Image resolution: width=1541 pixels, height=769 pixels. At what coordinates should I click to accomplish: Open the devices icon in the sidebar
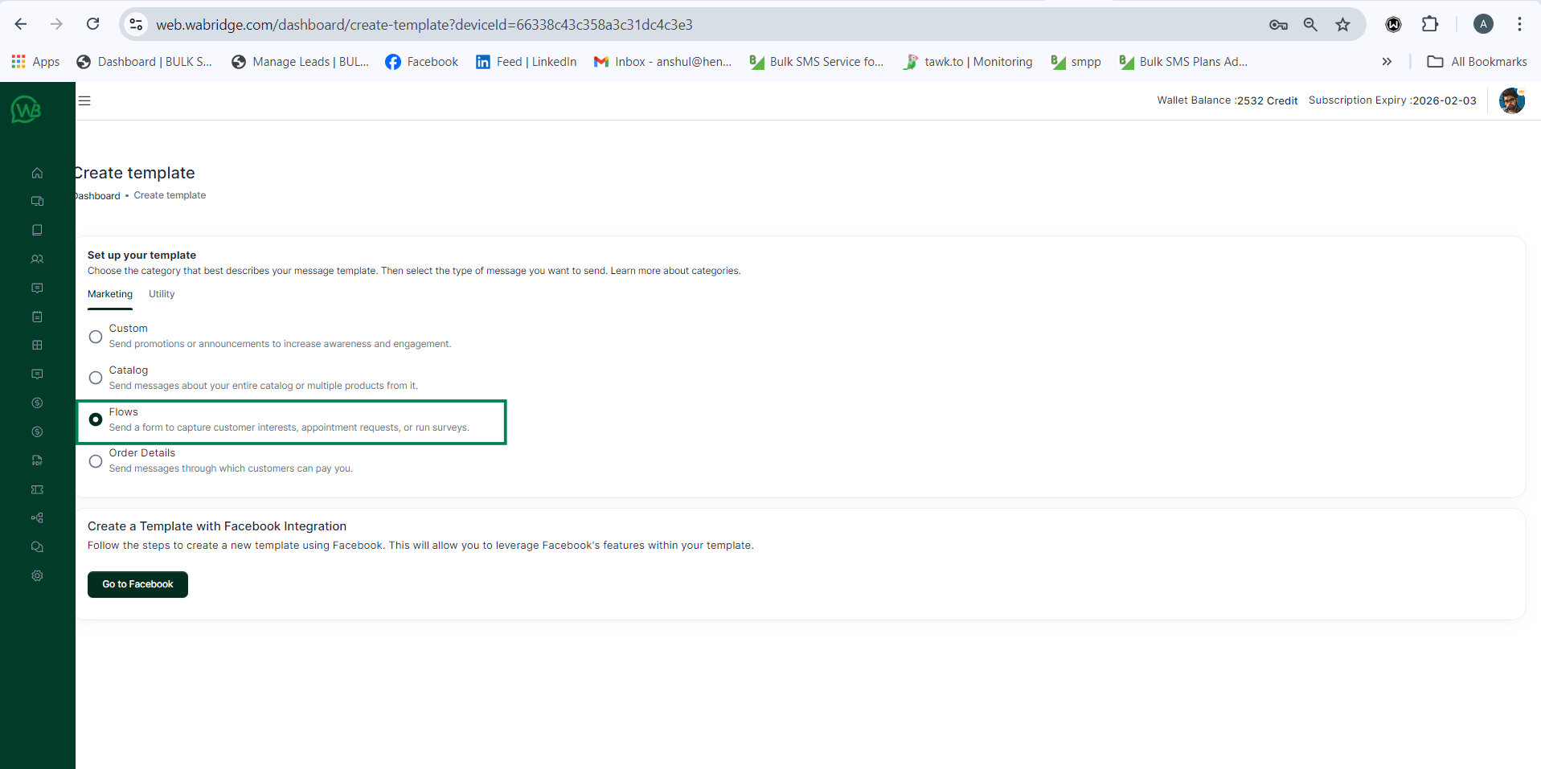[37, 202]
